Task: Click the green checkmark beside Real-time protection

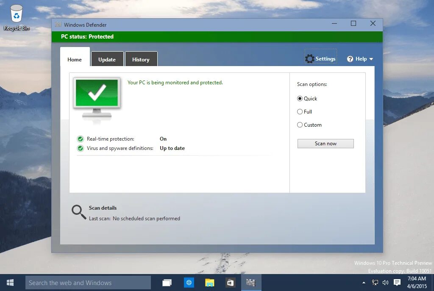Action: pyautogui.click(x=80, y=139)
